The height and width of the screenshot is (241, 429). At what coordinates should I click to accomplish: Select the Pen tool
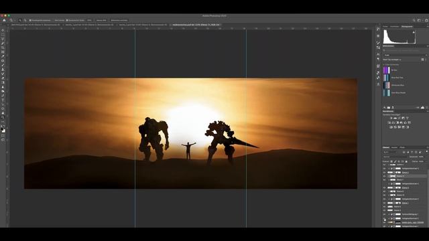(x=3, y=96)
